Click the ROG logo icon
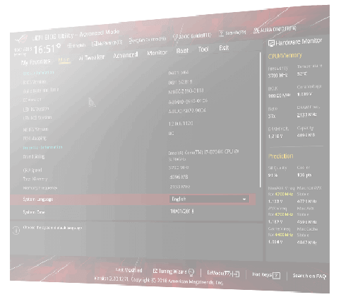This screenshot has height=297, width=341. 22,39
